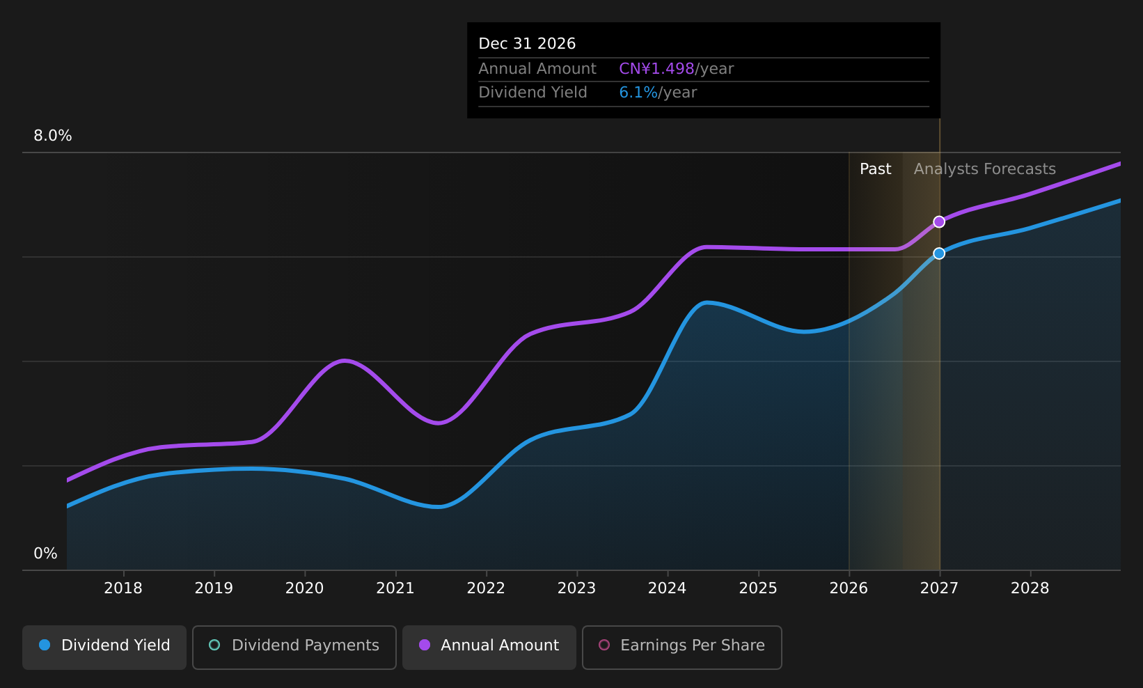
Task: Click the 2020 x-axis label
Action: click(x=305, y=588)
